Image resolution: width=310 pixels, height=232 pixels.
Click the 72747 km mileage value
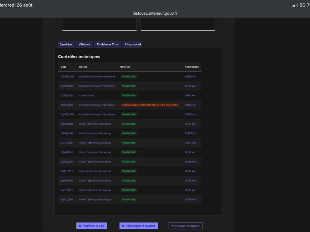coord(190,124)
